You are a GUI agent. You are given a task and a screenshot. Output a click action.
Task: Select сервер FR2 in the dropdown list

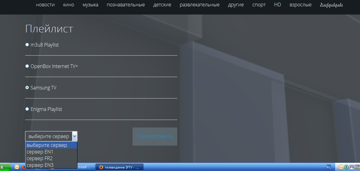[x=40, y=158]
